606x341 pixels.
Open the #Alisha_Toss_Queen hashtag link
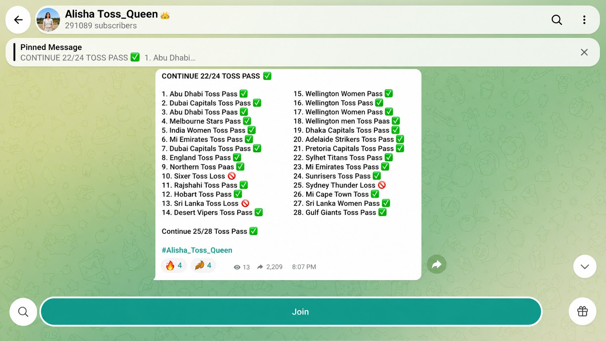(x=197, y=250)
